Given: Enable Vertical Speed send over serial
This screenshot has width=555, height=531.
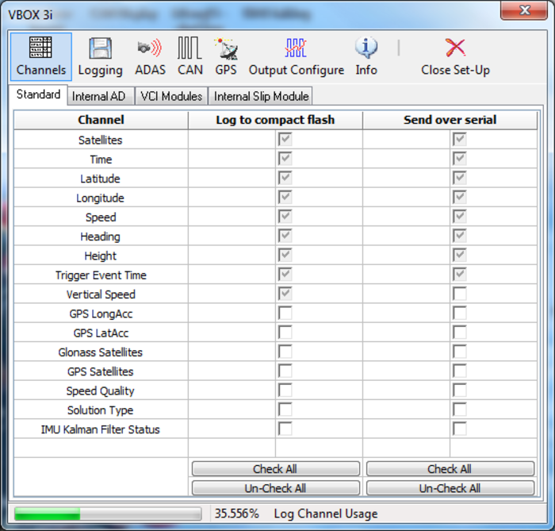Looking at the screenshot, I should 459,294.
